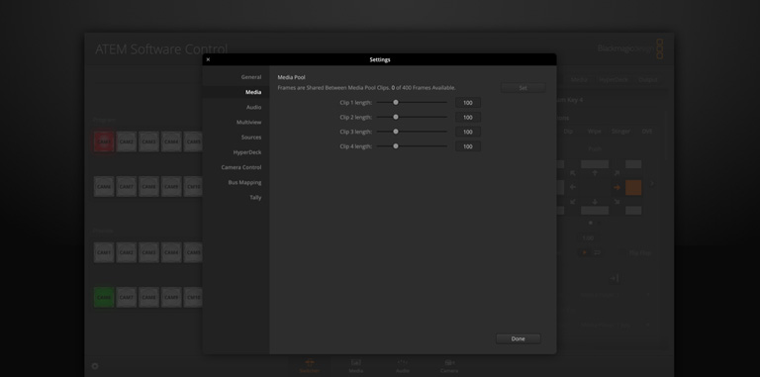This screenshot has height=377, width=760.
Task: Select the up-right diagonal push direction
Action: 617,173
